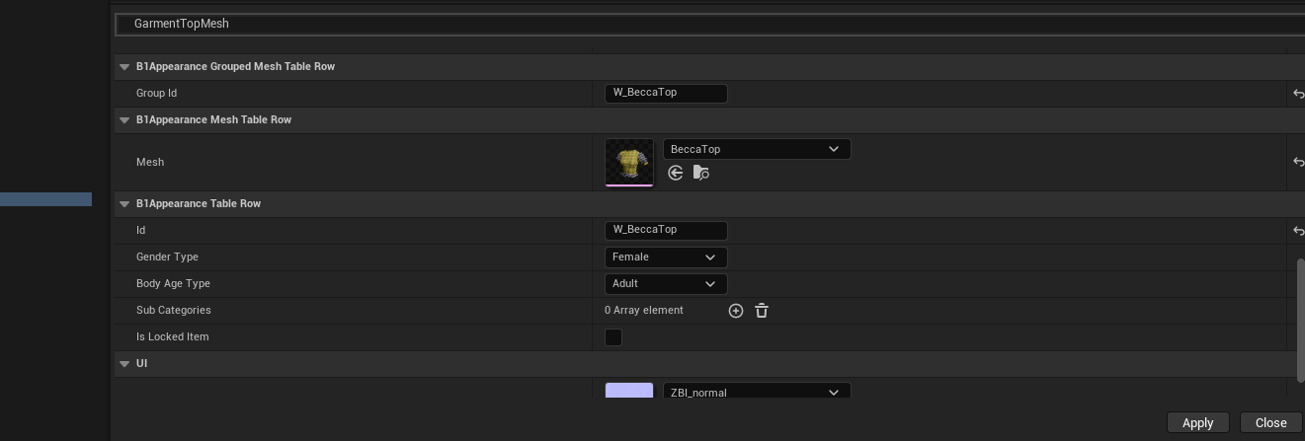Reset the Id property to default
Viewport: 1305px width, 441px height.
click(x=1298, y=231)
